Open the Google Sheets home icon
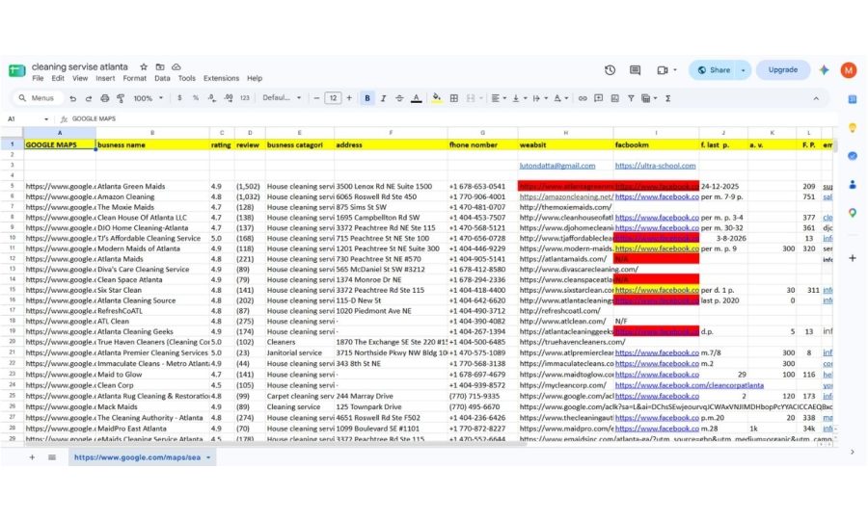This screenshot has width=868, height=521. coord(16,70)
